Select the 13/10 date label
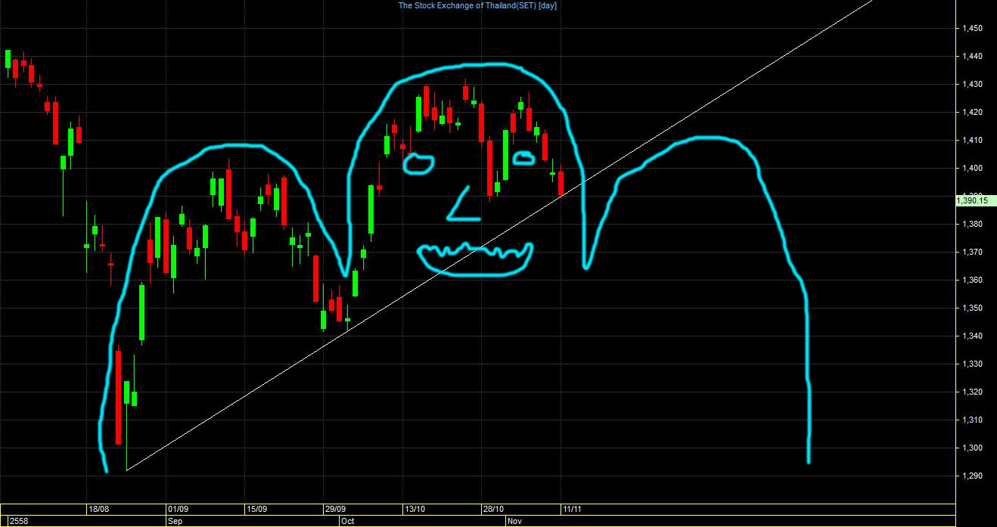997x527 pixels. pyautogui.click(x=415, y=509)
